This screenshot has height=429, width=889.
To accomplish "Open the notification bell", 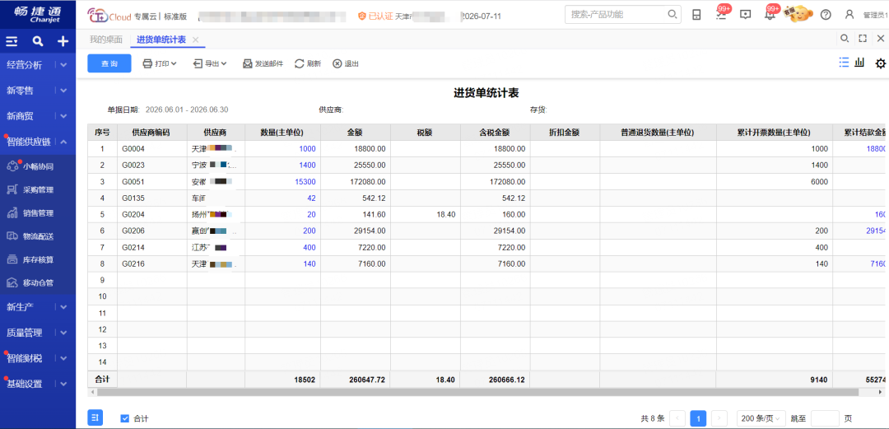I will point(770,14).
